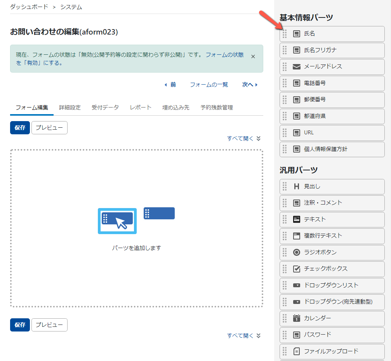Image resolution: width=391 pixels, height=361 pixels.
Task: Expand すべて開く below the form area
Action: 240,335
